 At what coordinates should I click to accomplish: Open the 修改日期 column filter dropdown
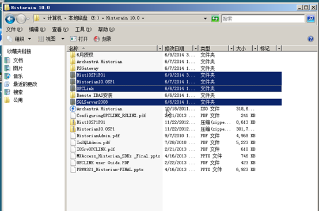coord(196,48)
